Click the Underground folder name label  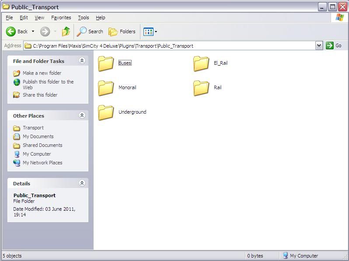(x=133, y=112)
